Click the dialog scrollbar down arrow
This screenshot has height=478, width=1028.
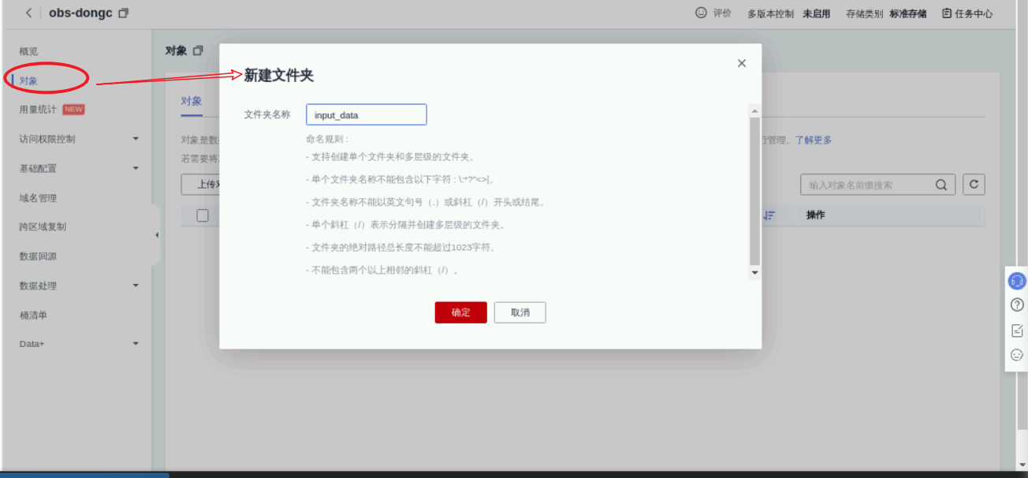tap(754, 272)
